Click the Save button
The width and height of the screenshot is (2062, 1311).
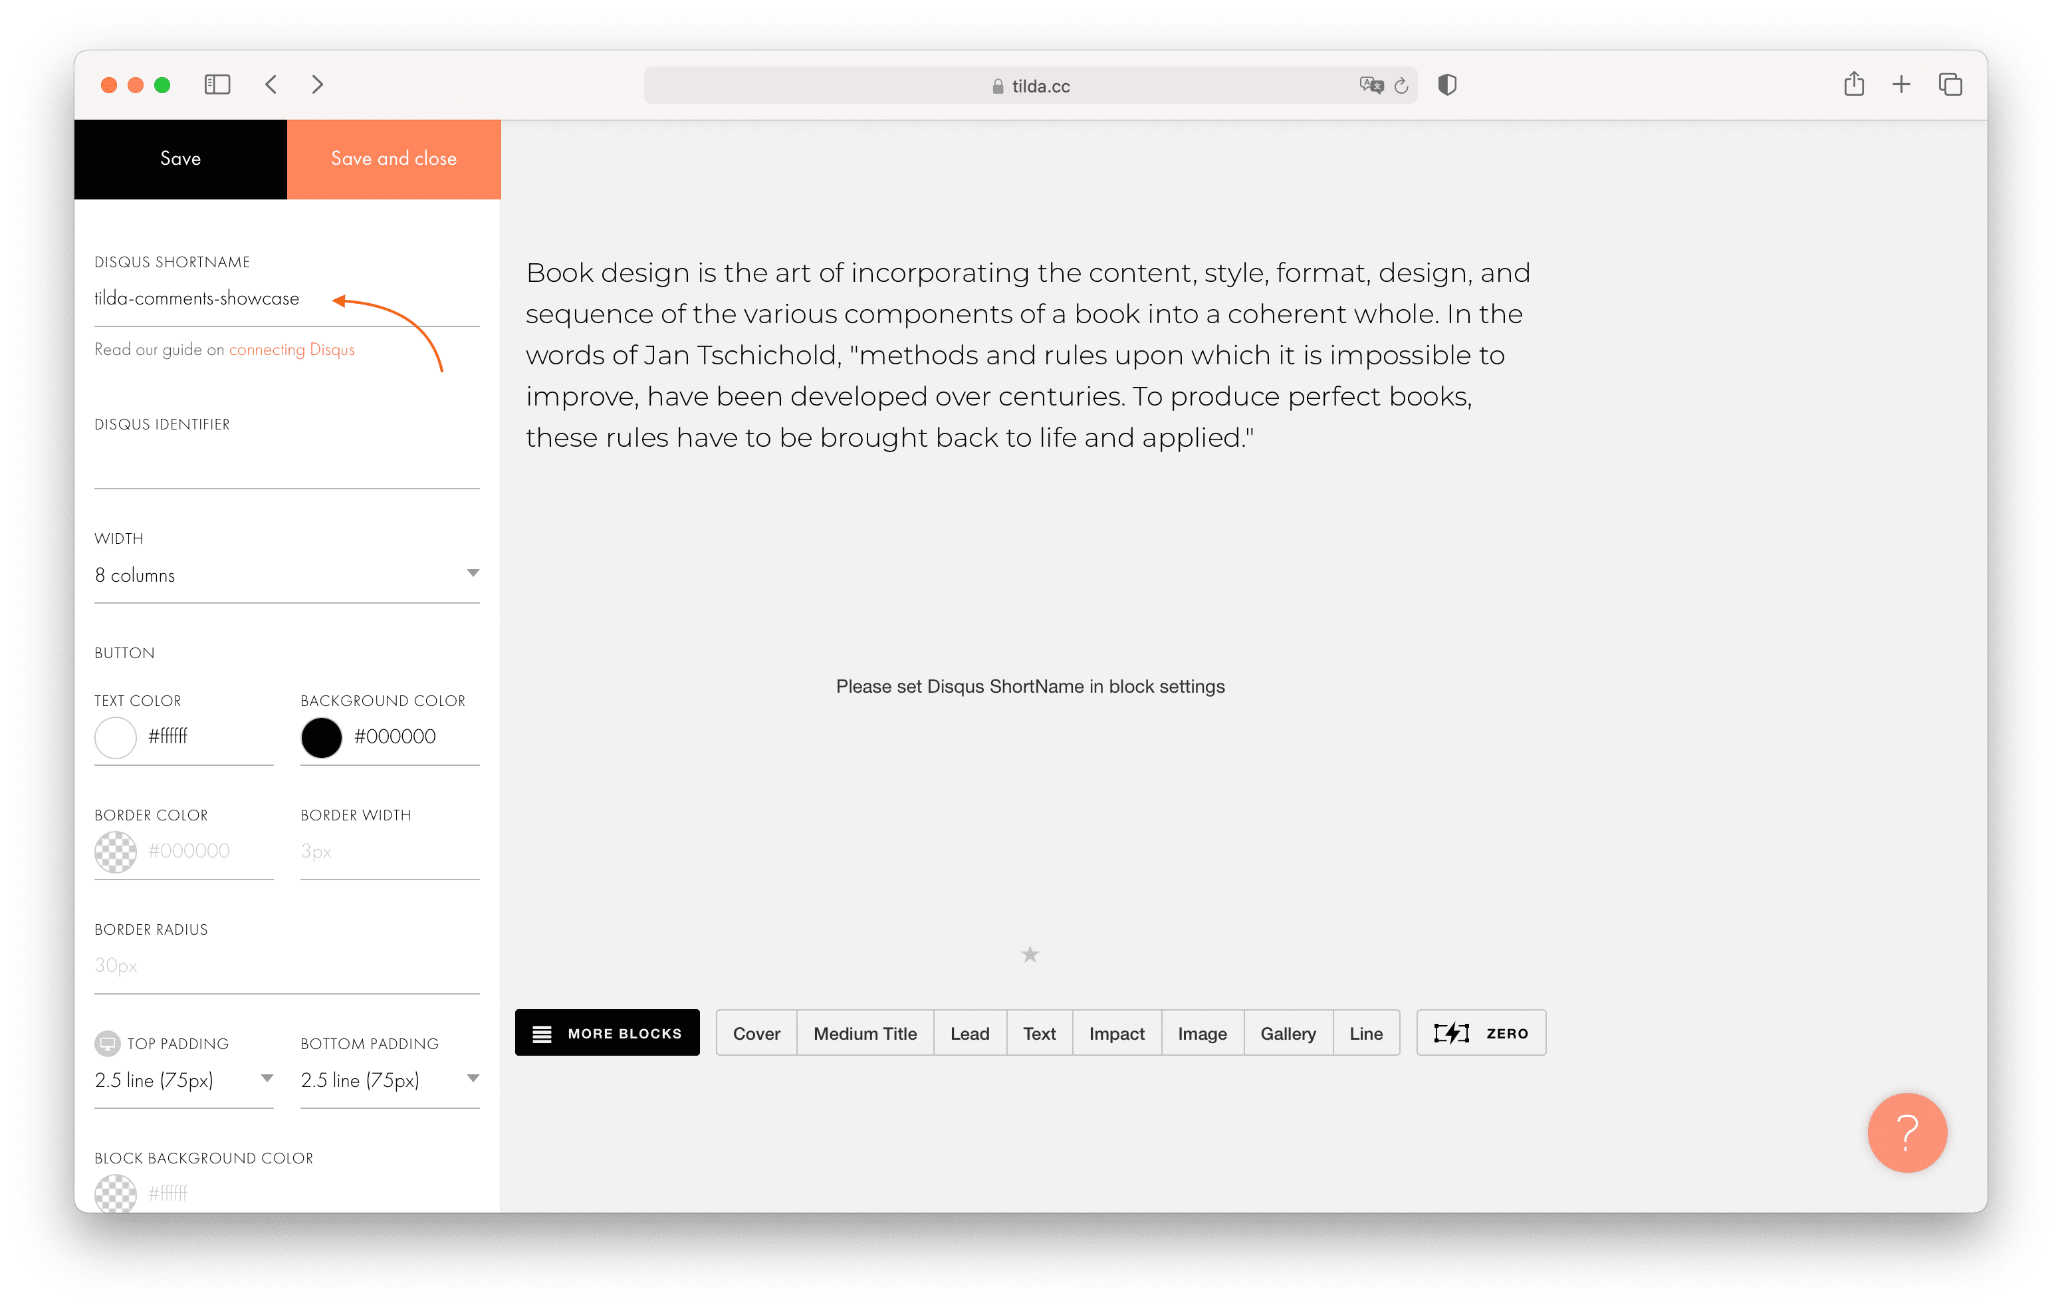pyautogui.click(x=181, y=160)
